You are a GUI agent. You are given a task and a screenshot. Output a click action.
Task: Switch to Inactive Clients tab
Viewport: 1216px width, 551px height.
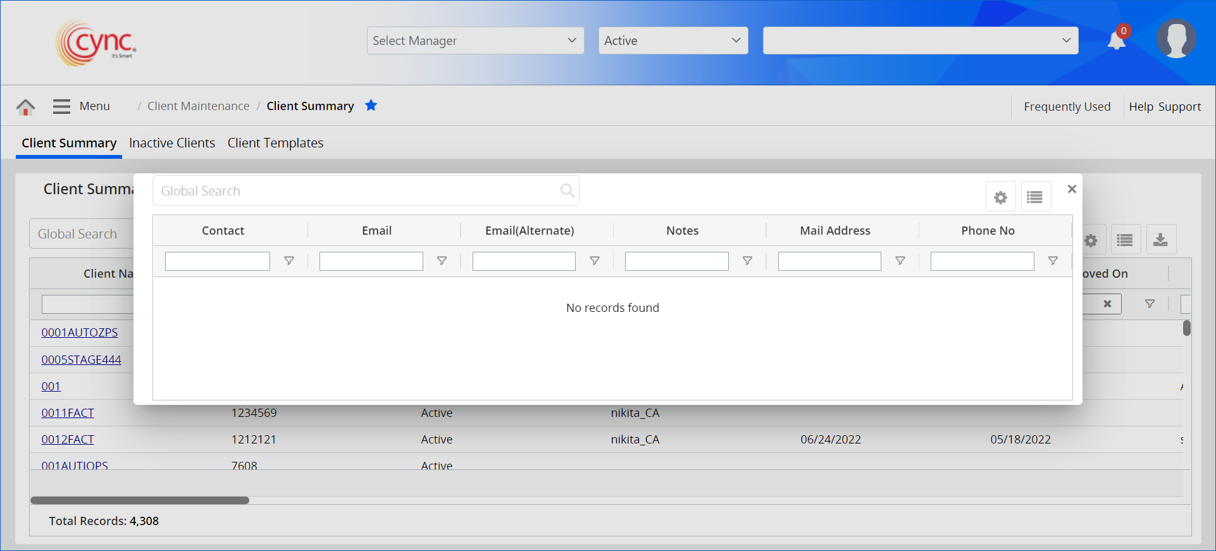pyautogui.click(x=172, y=143)
